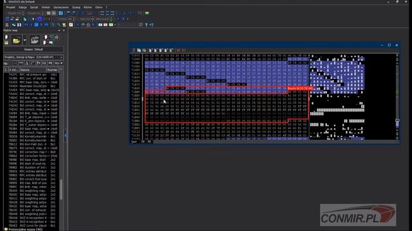Click the white square toolbar icon
Viewport: 412px width, 231px height.
(71, 25)
